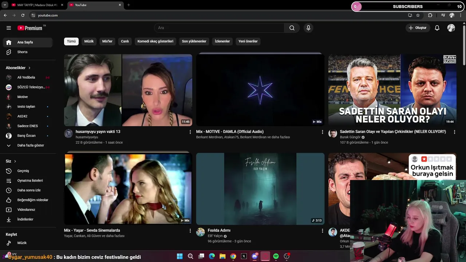
Task: Open Oynatma listeleri playlists
Action: [28, 180]
